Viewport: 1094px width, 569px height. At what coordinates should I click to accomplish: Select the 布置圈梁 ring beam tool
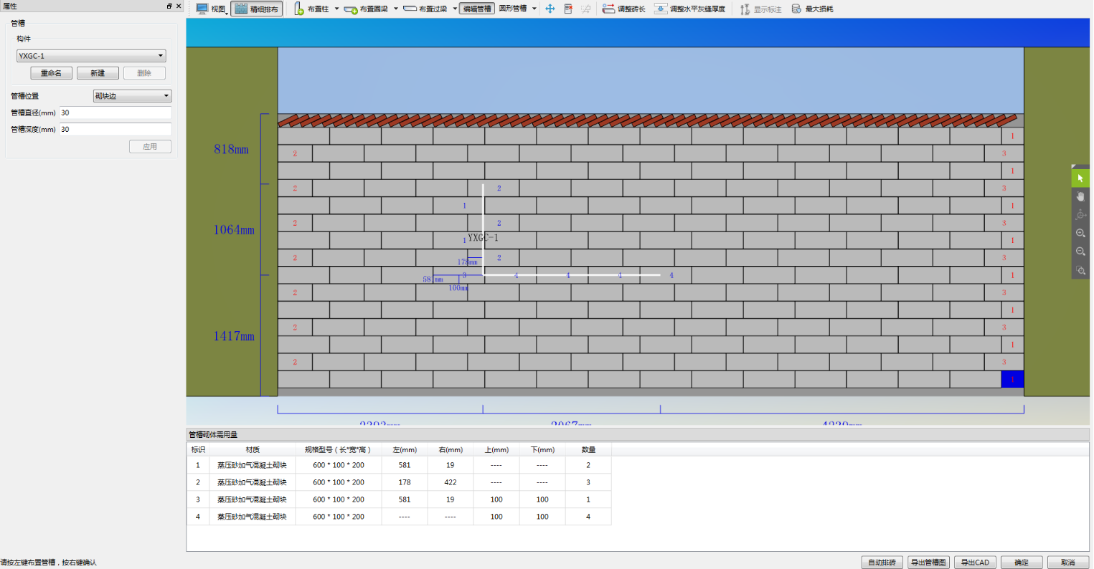pyautogui.click(x=366, y=9)
